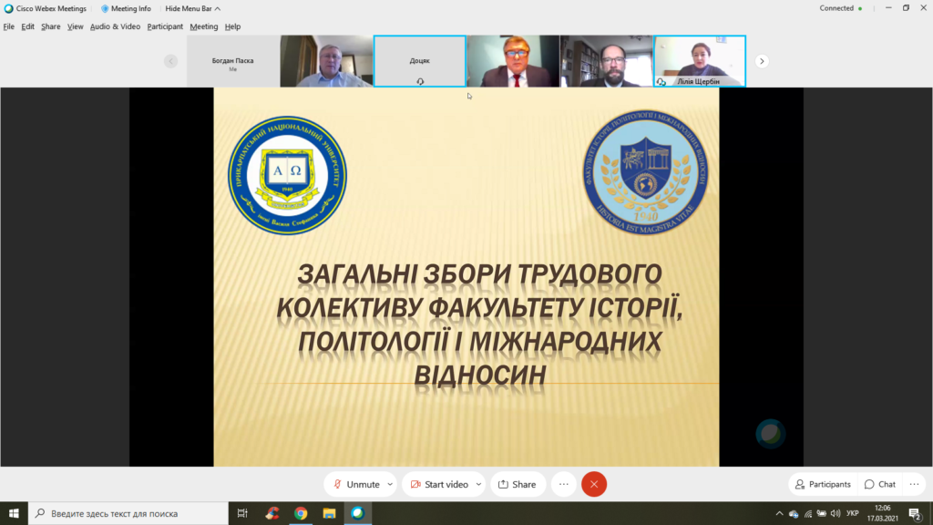The width and height of the screenshot is (933, 525).
Task: Click the Share content button
Action: [x=518, y=484]
